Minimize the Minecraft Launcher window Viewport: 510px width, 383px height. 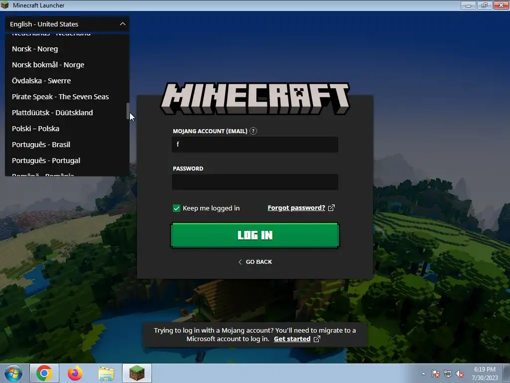click(468, 5)
